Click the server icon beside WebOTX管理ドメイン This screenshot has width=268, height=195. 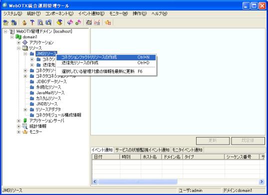tap(12, 31)
